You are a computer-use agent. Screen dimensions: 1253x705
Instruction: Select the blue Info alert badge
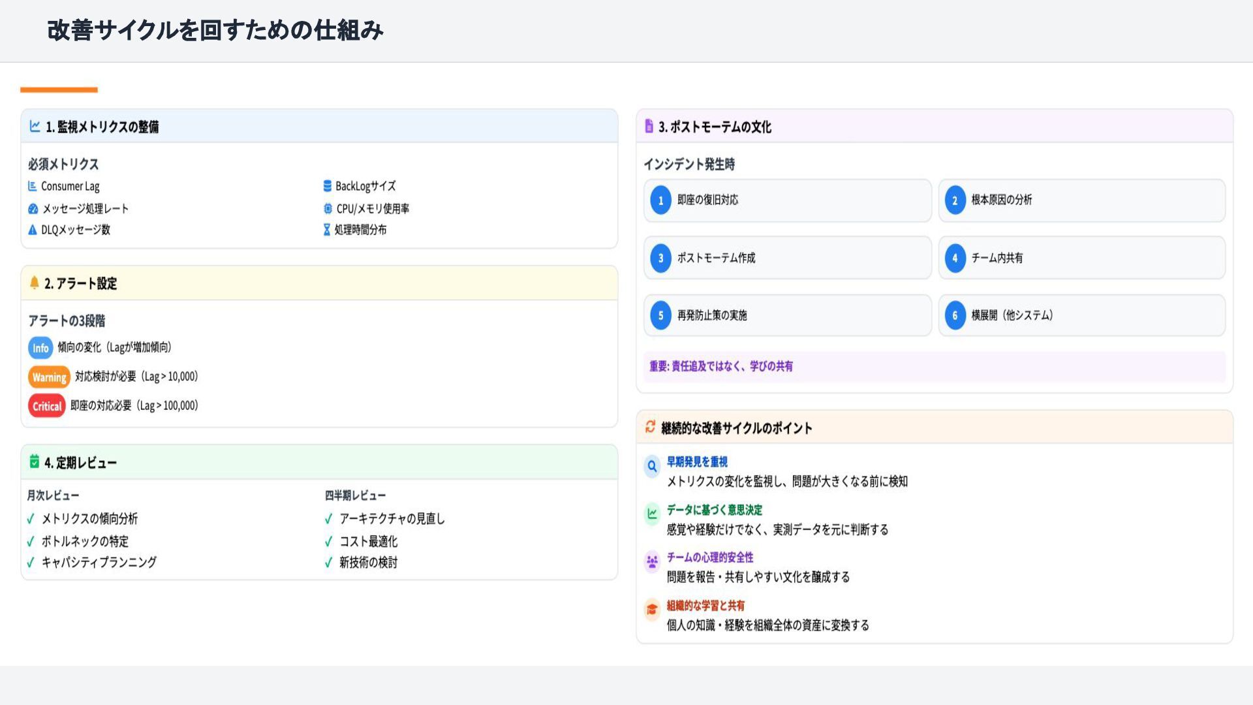point(40,348)
